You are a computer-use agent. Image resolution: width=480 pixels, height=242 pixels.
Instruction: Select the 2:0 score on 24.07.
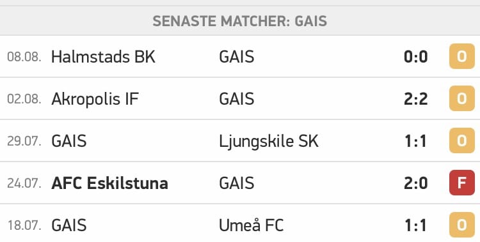416,183
